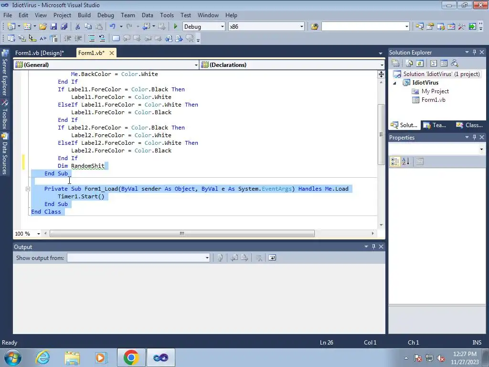The width and height of the screenshot is (489, 367).
Task: Click the Display Word Completion icon
Action: (x=43, y=38)
